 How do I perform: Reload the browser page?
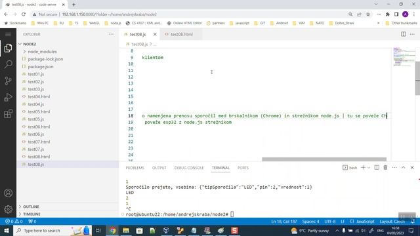[24, 14]
